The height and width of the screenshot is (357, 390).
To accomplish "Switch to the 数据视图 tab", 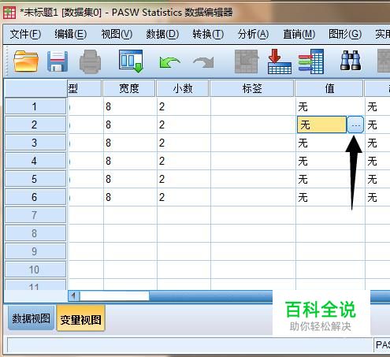I will [31, 318].
